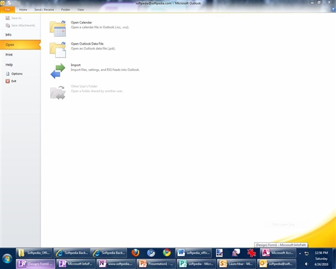
Task: Click 'Import files, settings, and RSS Feeds' text
Action: (x=105, y=70)
